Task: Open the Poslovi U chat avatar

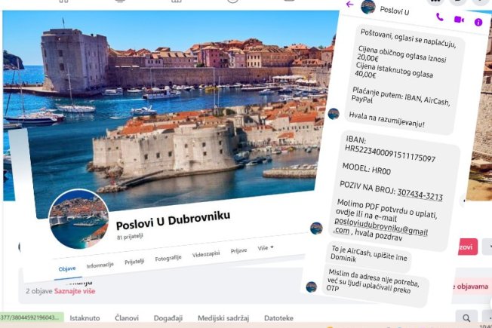Action: pos(368,7)
